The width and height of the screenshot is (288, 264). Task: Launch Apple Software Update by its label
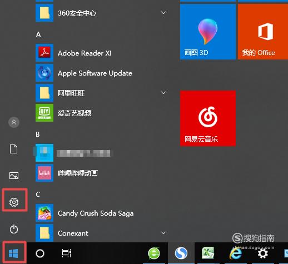point(95,73)
